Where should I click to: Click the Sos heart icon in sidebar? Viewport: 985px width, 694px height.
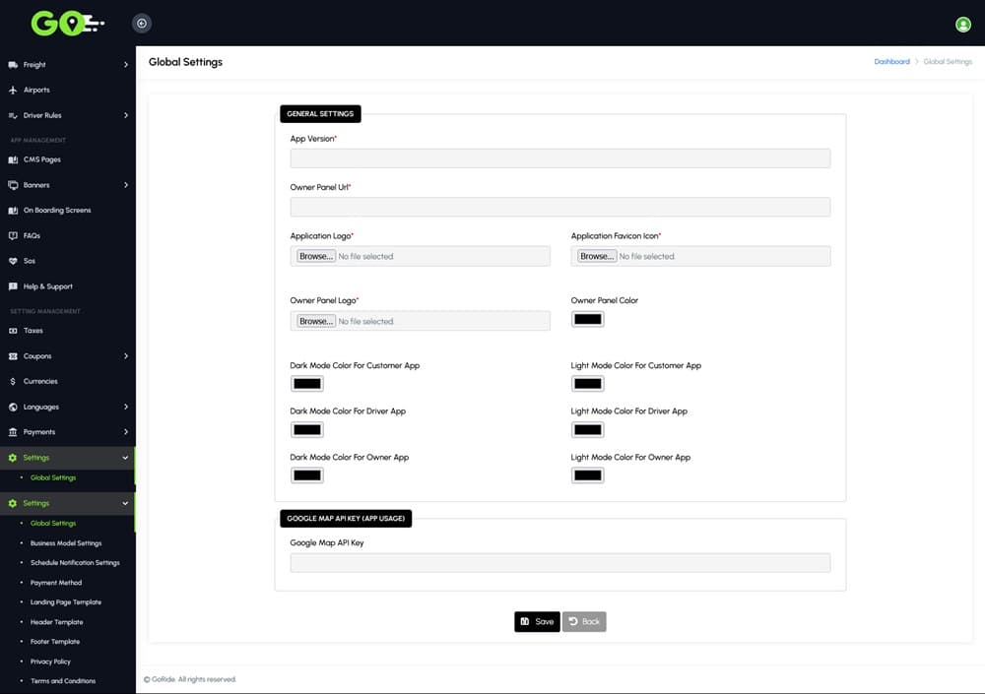(x=13, y=261)
